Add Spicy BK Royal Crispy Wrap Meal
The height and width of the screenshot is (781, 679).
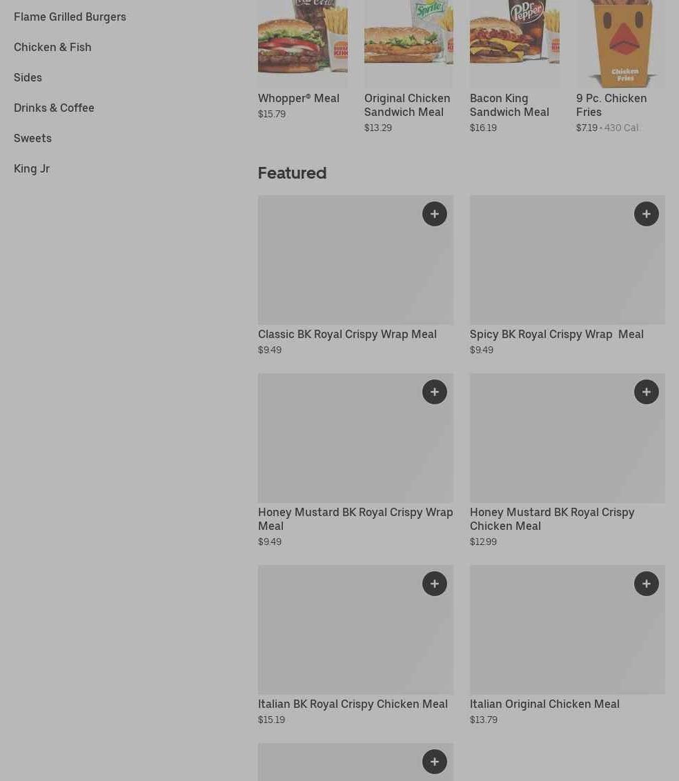(x=646, y=214)
